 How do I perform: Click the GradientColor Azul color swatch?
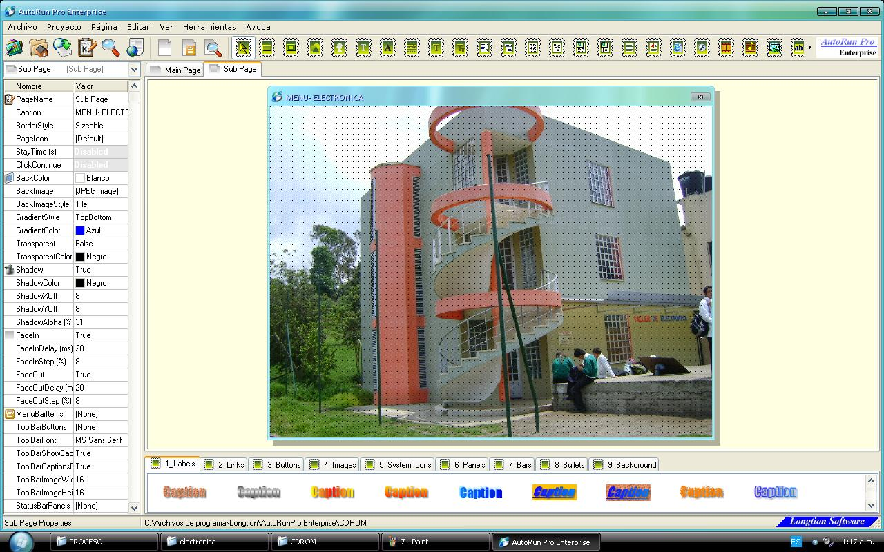(x=79, y=230)
